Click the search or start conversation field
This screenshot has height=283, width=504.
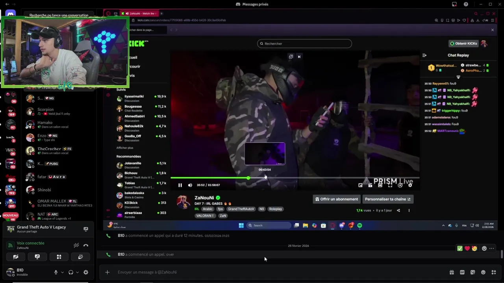tap(59, 15)
